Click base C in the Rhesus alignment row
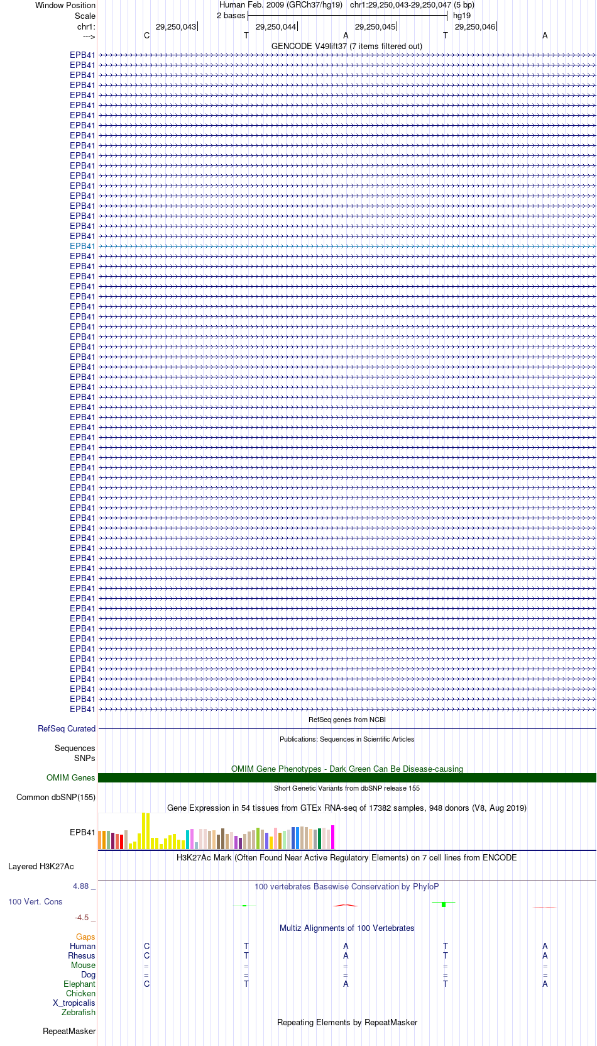Viewport: 597px width, 1046px height. point(147,956)
